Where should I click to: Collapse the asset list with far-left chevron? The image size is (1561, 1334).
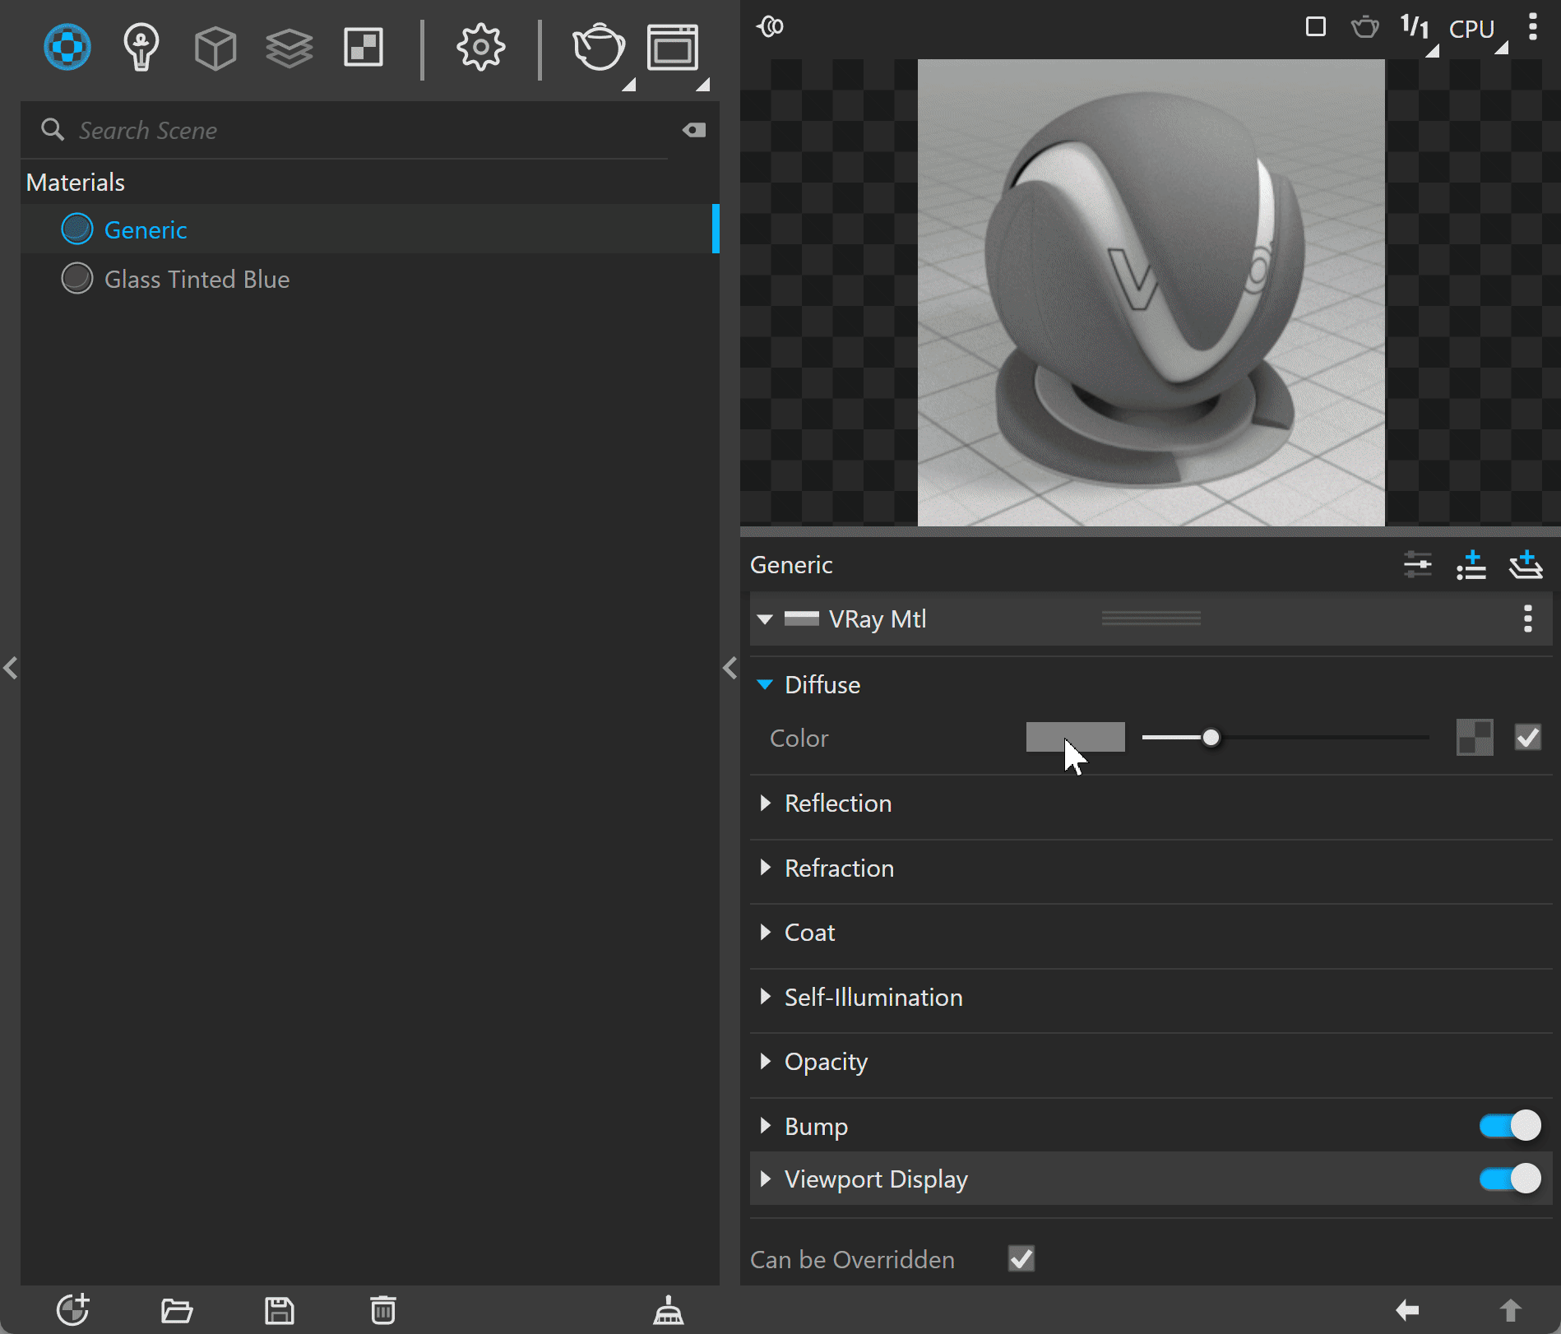pyautogui.click(x=11, y=667)
